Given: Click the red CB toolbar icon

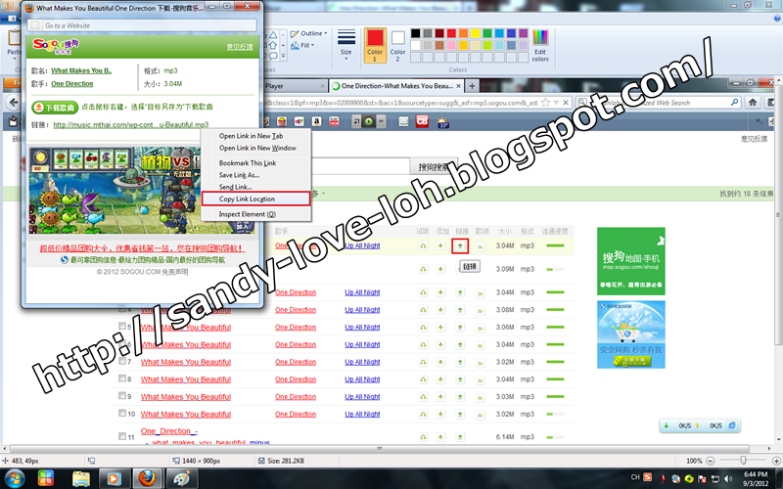Looking at the screenshot, I should coord(422,120).
